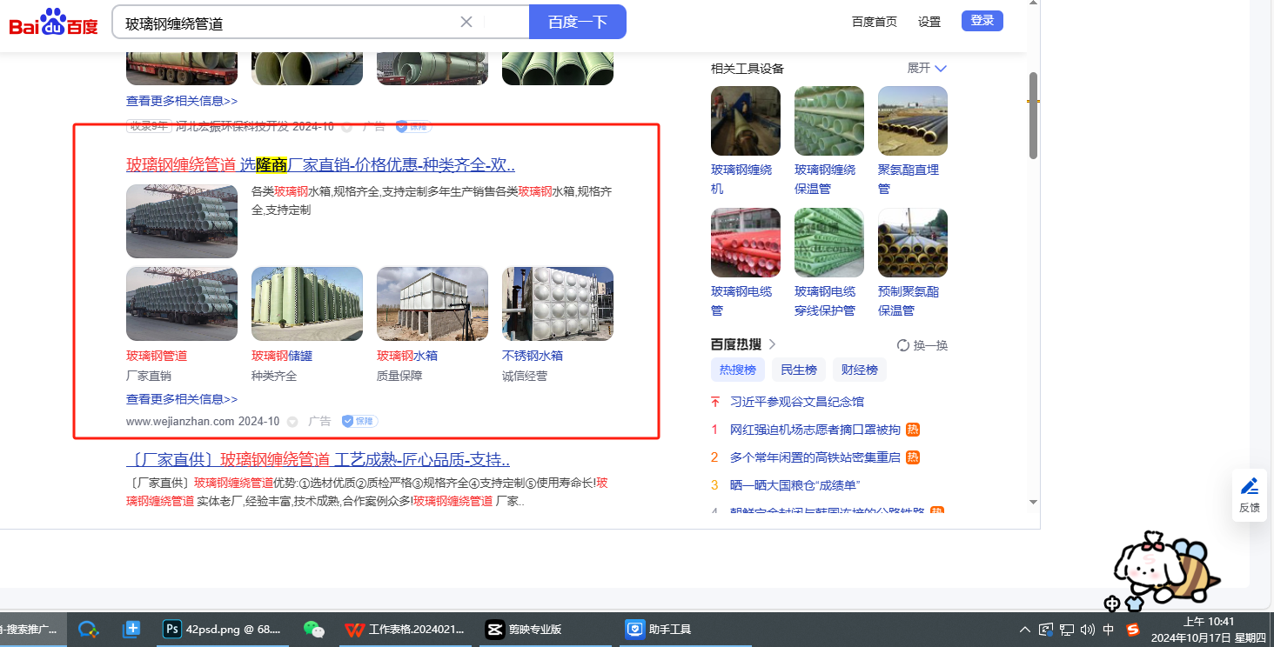Viewport: 1274px width, 647px height.
Task: Click the scrollbar up arrow
Action: click(1034, 3)
